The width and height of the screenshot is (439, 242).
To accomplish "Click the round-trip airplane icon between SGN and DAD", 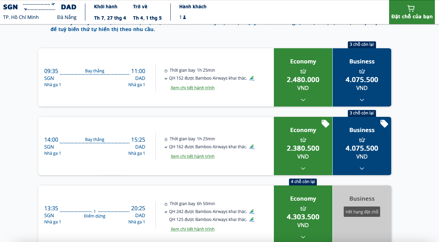I will tap(39, 7).
